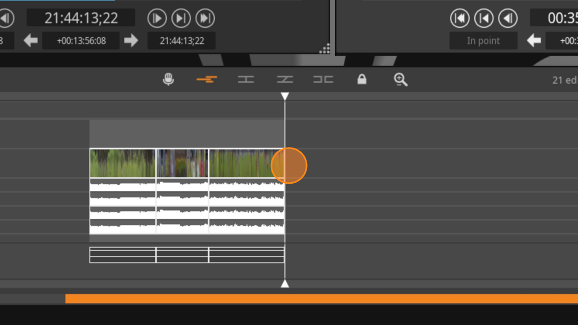Go to clip end in the left viewer

(205, 18)
